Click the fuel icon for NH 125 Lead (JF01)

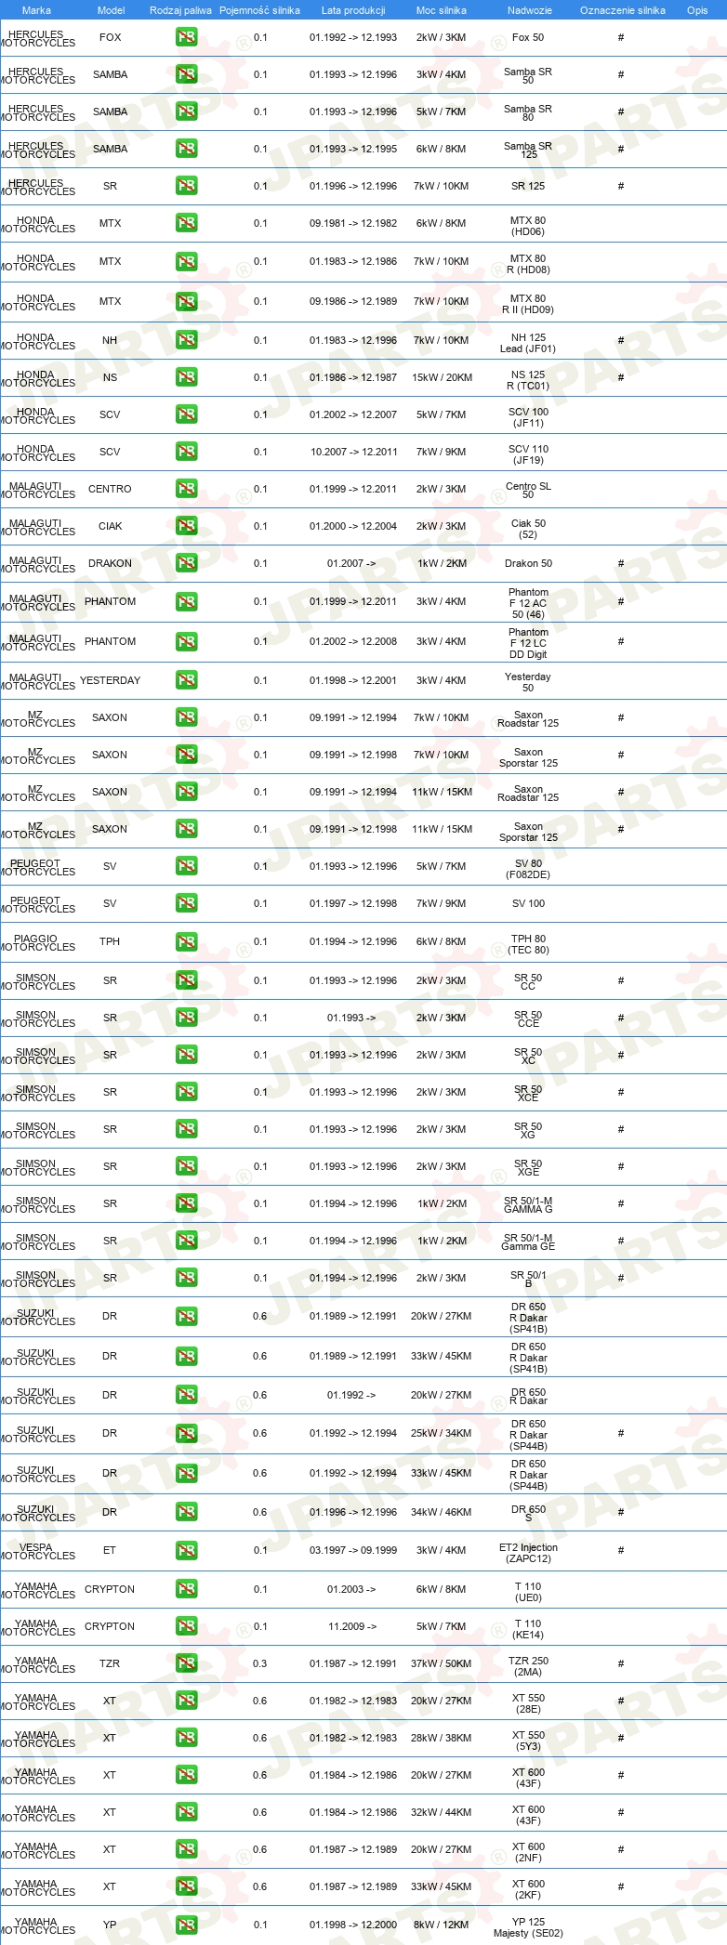tap(186, 340)
